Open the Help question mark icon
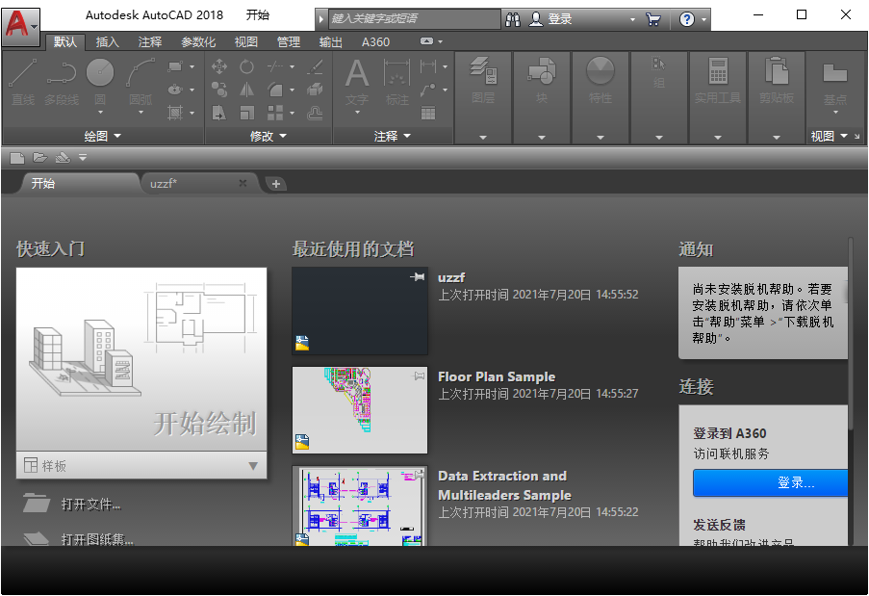Image resolution: width=869 pixels, height=596 pixels. pyautogui.click(x=687, y=19)
